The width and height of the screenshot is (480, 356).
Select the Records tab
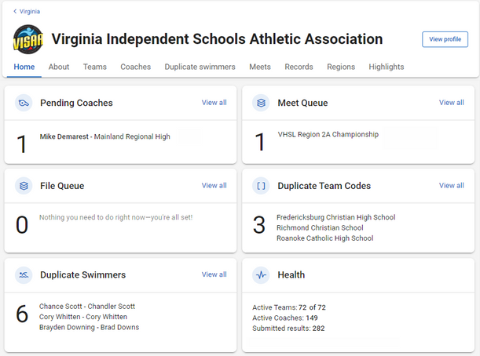(x=299, y=67)
